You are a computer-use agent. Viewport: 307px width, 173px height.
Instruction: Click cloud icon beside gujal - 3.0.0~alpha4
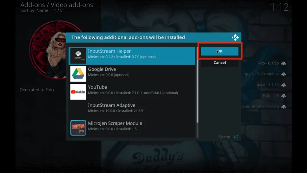pyautogui.click(x=283, y=74)
